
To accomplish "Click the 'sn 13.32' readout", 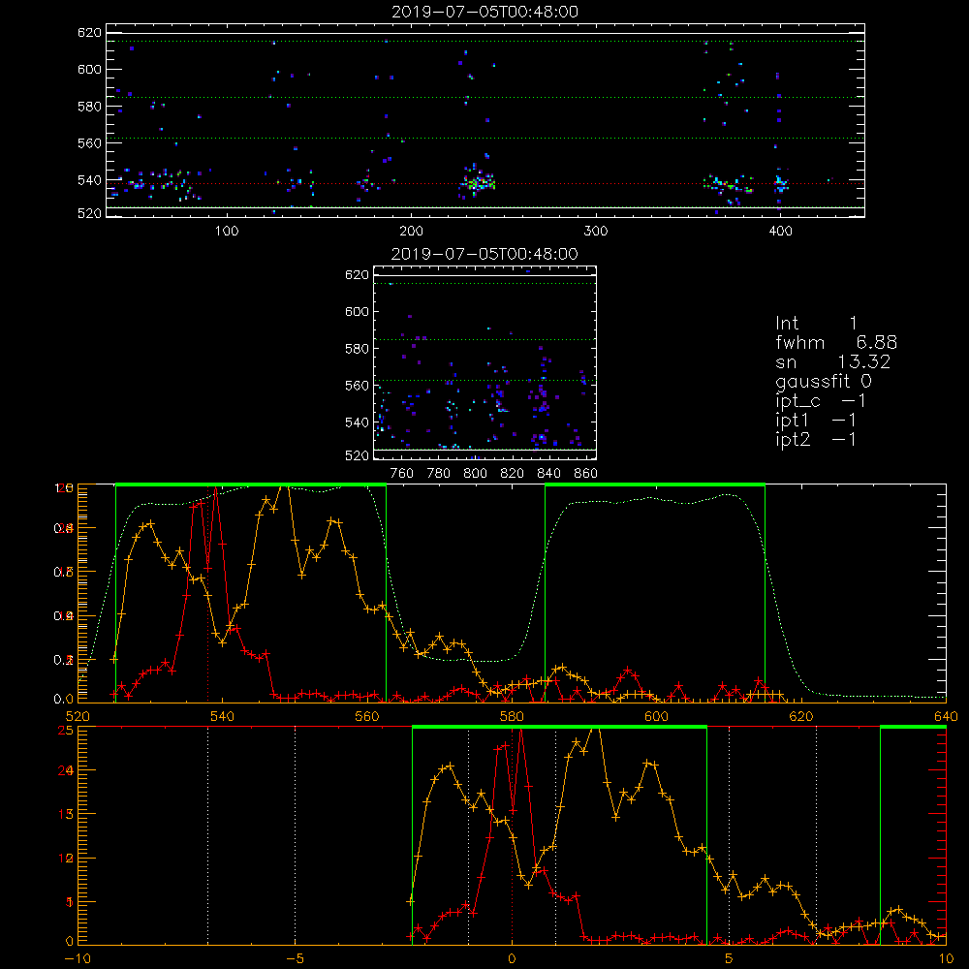I will [832, 361].
